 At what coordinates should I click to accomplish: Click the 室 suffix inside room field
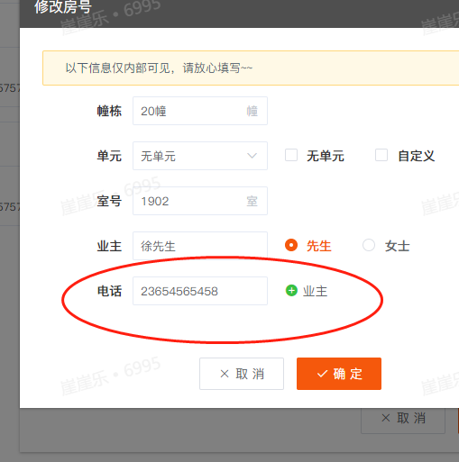[252, 201]
